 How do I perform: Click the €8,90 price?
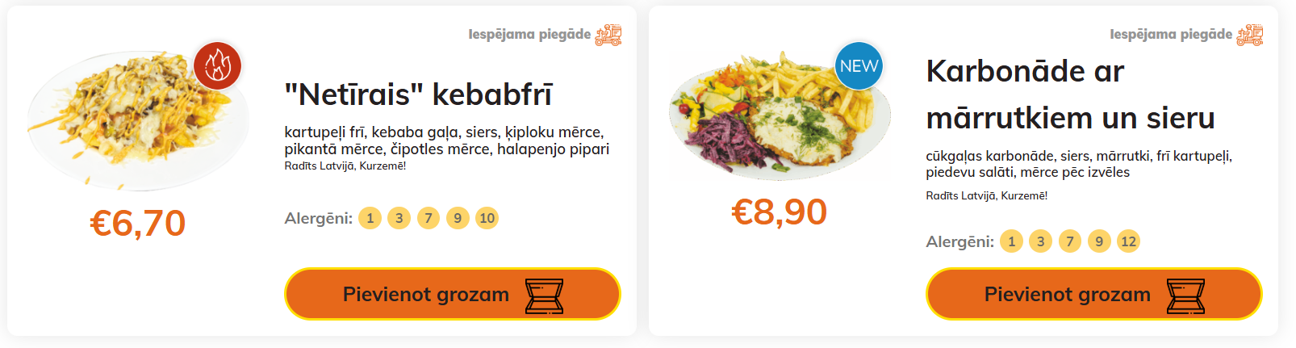click(x=779, y=212)
